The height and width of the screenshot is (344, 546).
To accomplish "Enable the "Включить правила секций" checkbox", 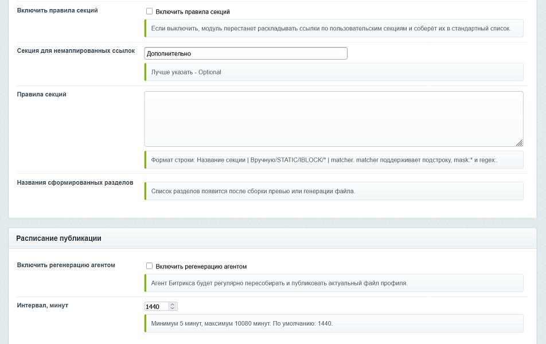I will pyautogui.click(x=149, y=11).
